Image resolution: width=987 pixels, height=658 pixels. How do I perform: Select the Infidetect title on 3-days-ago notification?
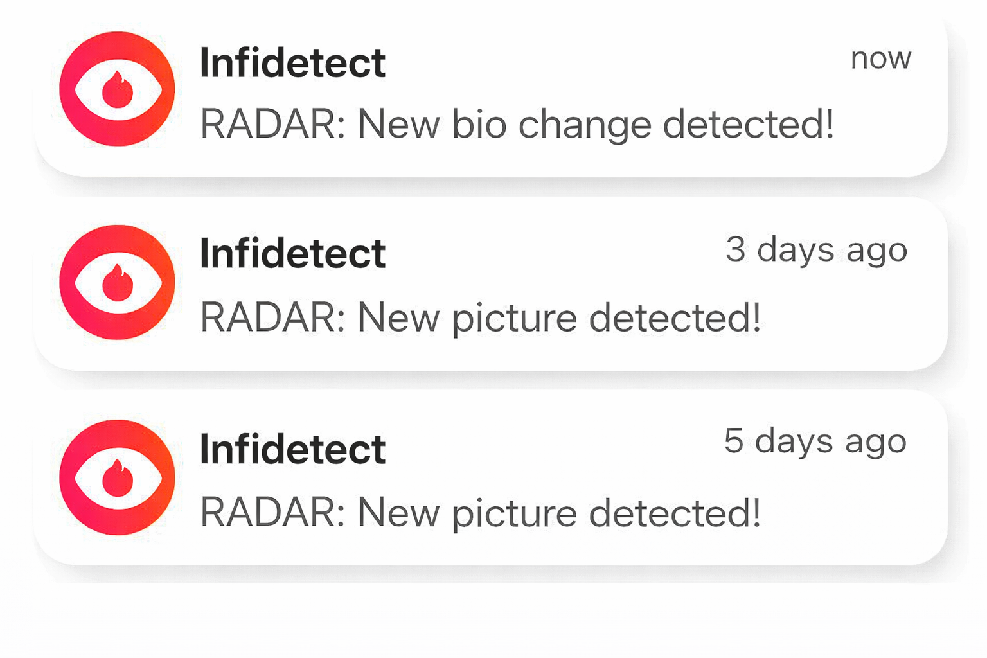click(x=292, y=254)
